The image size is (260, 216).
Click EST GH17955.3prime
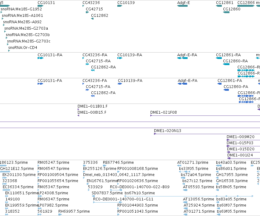click(232, 175)
